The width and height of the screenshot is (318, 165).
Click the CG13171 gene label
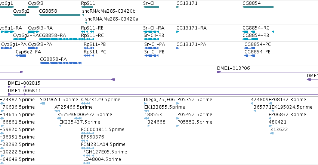pyautogui.click(x=187, y=3)
